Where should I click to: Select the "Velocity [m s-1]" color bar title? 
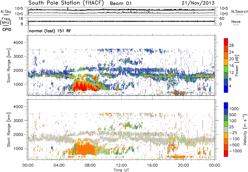coord(245,129)
